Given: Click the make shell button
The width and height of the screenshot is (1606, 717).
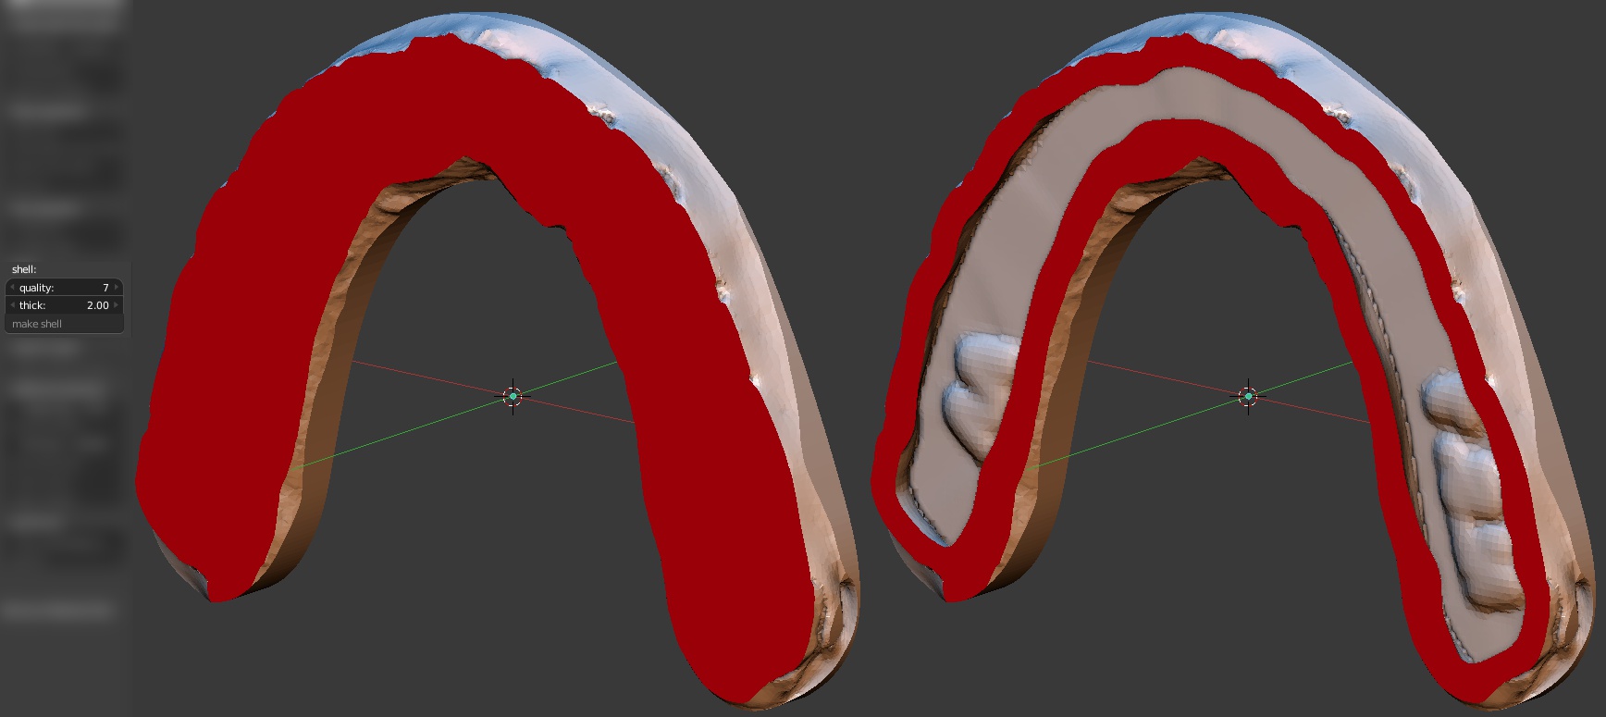Looking at the screenshot, I should [65, 324].
